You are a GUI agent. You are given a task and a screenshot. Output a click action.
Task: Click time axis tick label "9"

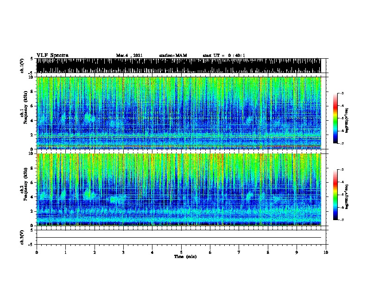(297, 252)
